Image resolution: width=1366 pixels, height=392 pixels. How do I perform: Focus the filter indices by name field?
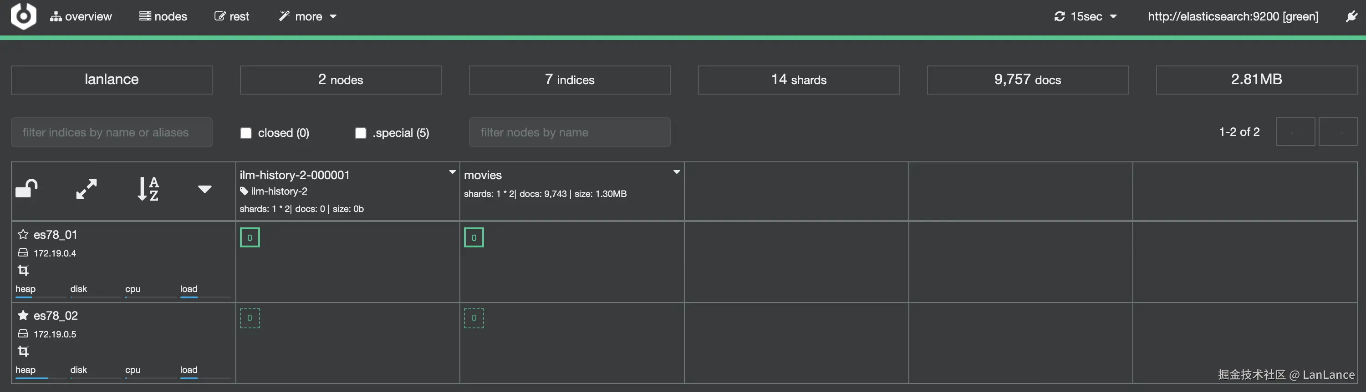click(112, 132)
